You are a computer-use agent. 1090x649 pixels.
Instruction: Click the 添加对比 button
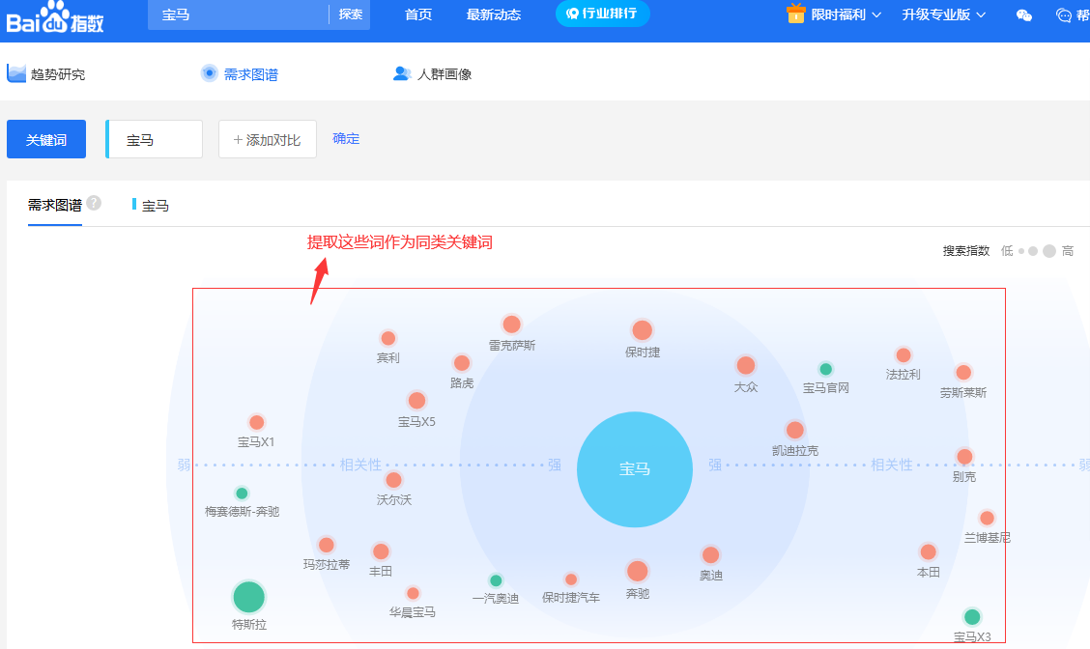(x=268, y=139)
